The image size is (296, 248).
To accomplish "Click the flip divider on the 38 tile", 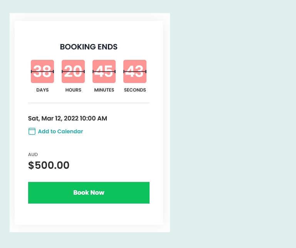I will pyautogui.click(x=42, y=71).
